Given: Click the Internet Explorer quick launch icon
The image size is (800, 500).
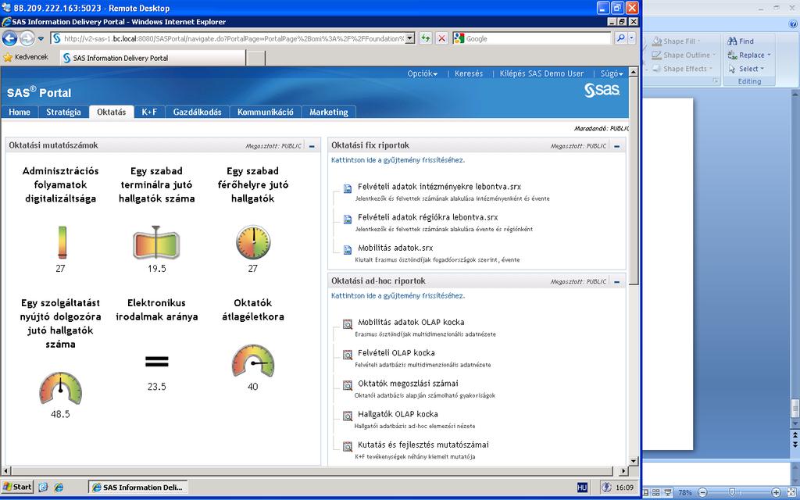Looking at the screenshot, I should click(59, 487).
